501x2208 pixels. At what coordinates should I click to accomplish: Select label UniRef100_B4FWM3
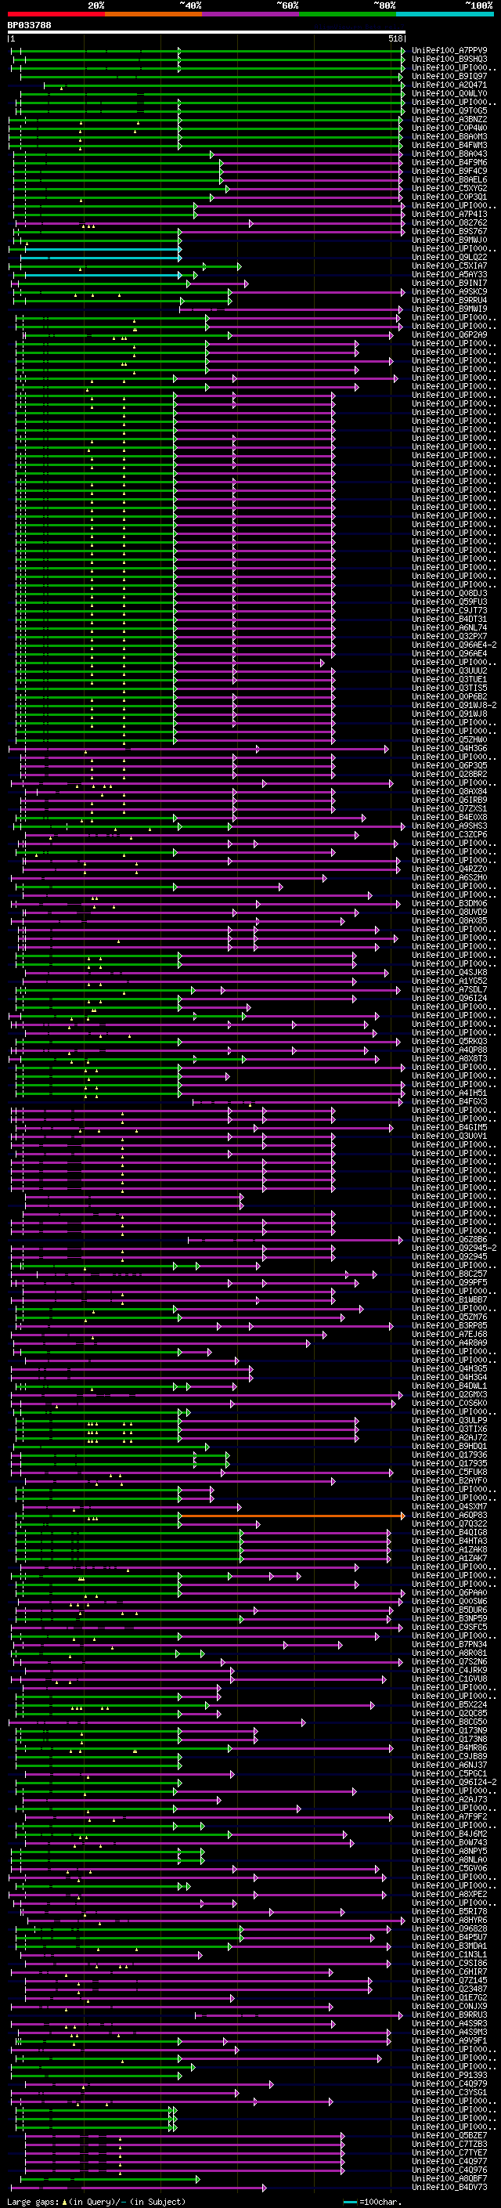pyautogui.click(x=449, y=145)
